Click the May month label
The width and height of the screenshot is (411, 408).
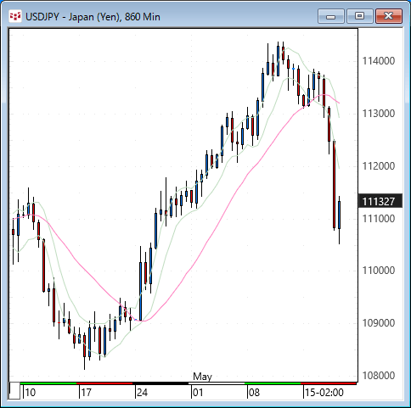[x=202, y=377]
